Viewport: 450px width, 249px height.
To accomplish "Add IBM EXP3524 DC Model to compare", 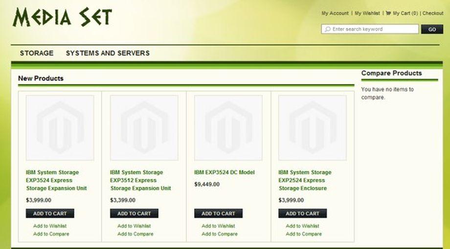I will pos(220,234).
